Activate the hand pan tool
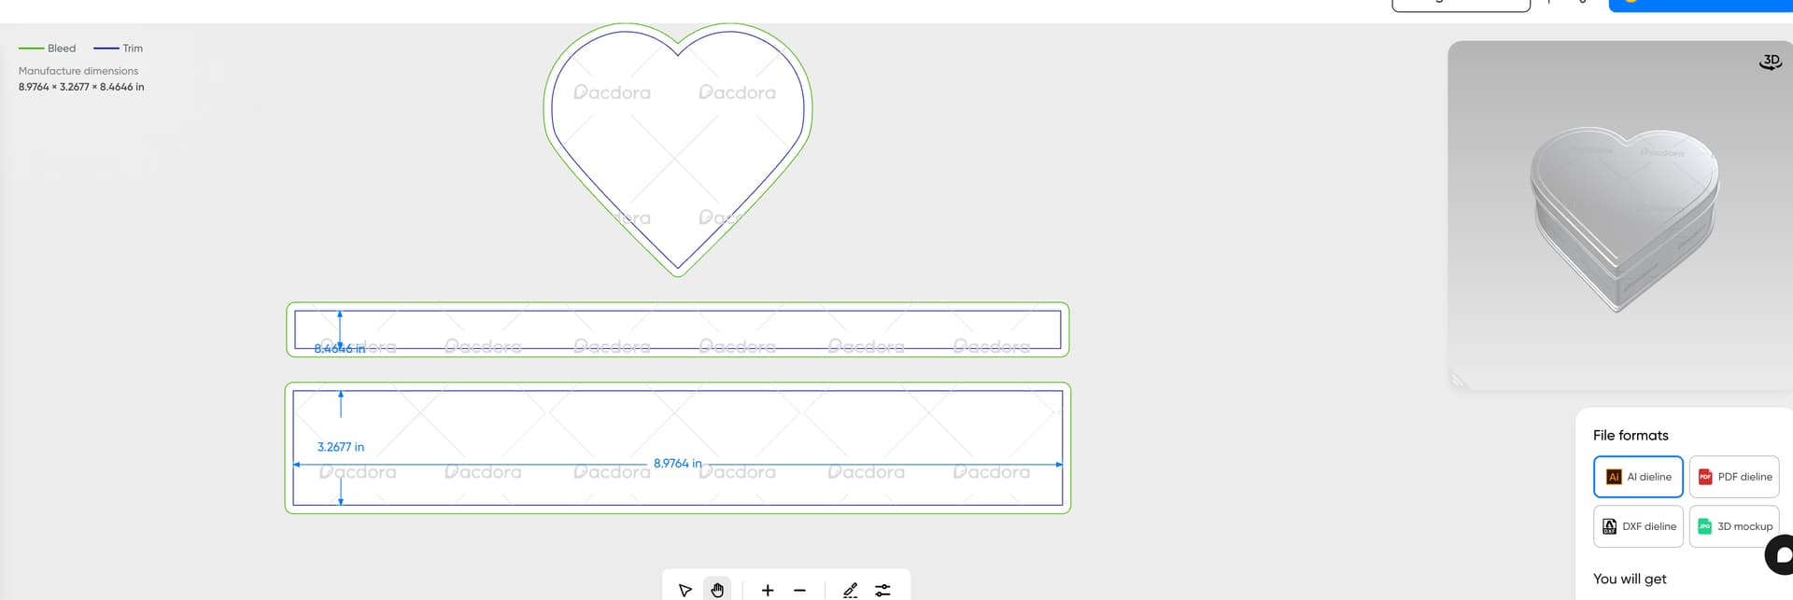1793x600 pixels. (717, 590)
